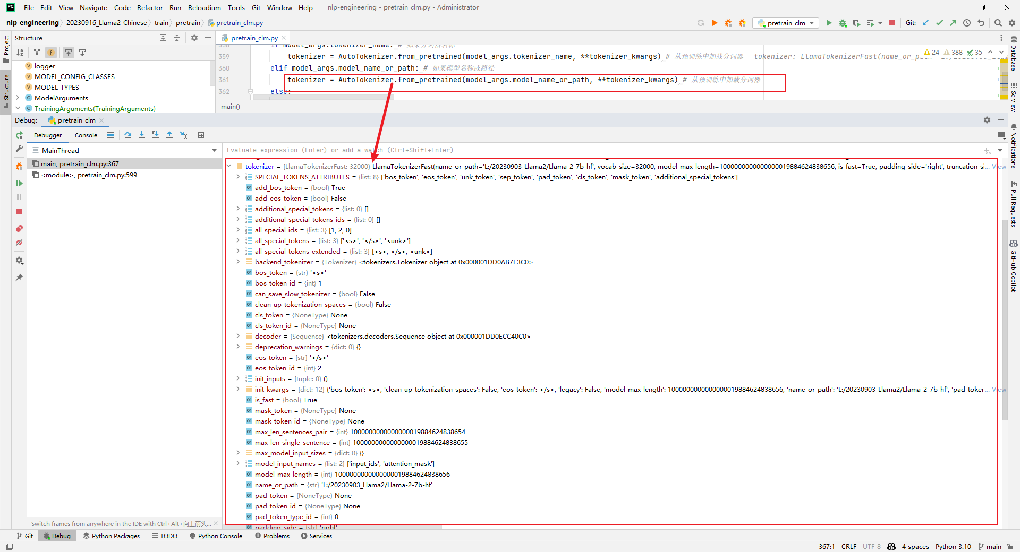Image resolution: width=1020 pixels, height=552 pixels.
Task: Toggle Mute Breakpoints in debug sidebar
Action: pyautogui.click(x=19, y=243)
